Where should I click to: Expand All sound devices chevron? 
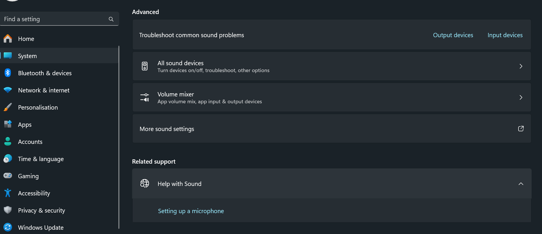[x=521, y=66]
